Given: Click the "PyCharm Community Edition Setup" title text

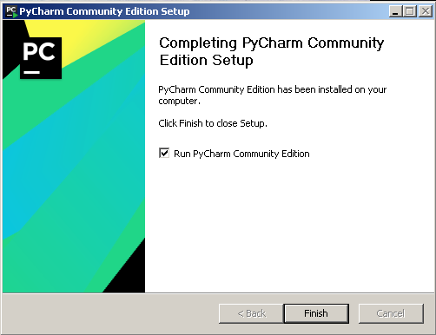Looking at the screenshot, I should pyautogui.click(x=104, y=11).
